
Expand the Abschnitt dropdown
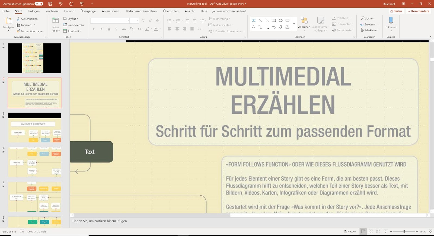[72, 31]
